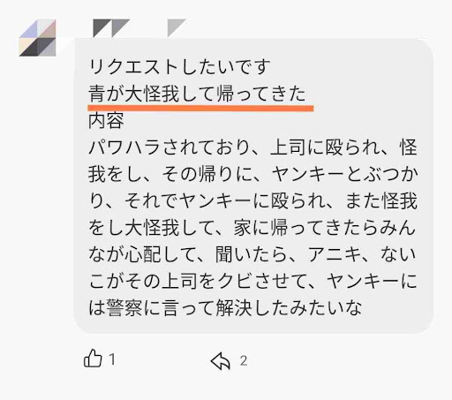This screenshot has width=452, height=400.
Task: Select the underlined title 青が大怪我して帰ってきた
Action: [197, 94]
